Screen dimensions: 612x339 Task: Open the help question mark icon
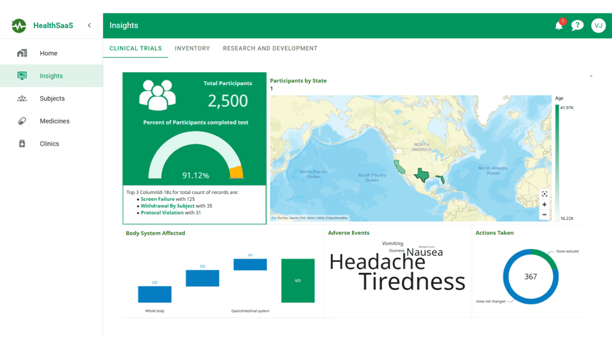click(x=577, y=26)
